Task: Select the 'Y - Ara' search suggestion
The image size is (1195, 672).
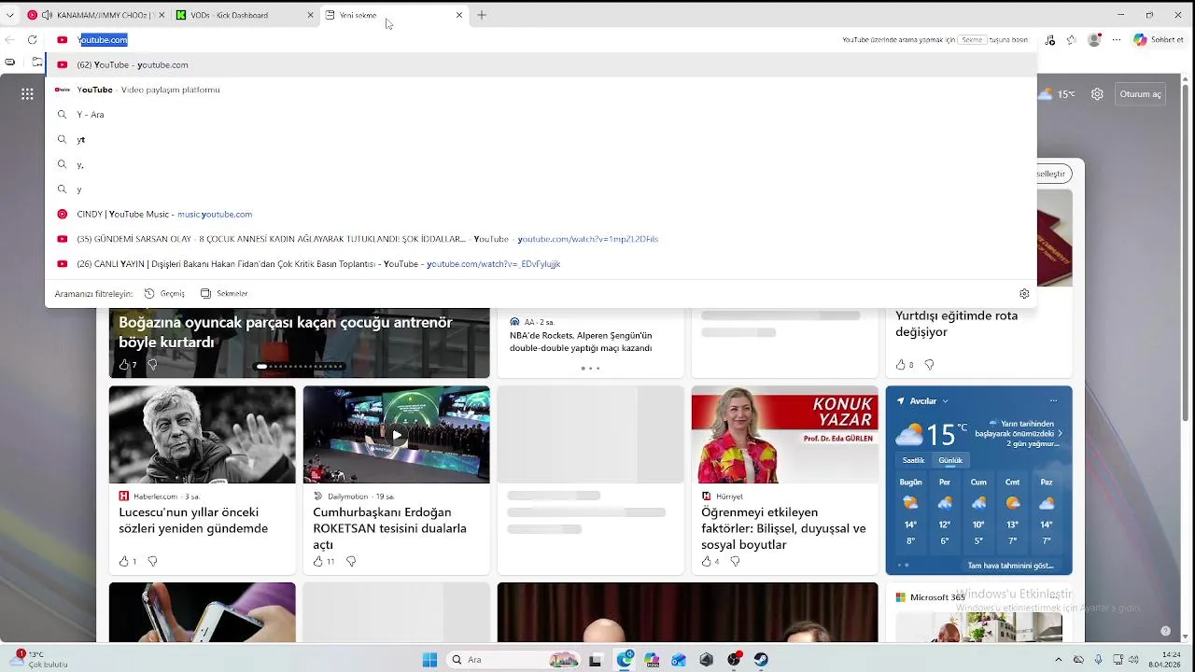Action: (x=541, y=114)
